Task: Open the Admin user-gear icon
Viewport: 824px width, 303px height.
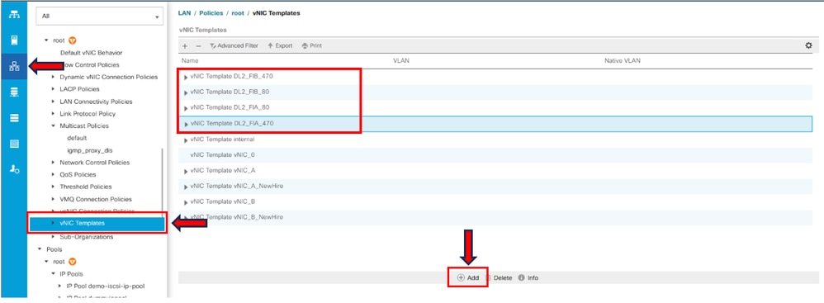Action: coord(15,168)
